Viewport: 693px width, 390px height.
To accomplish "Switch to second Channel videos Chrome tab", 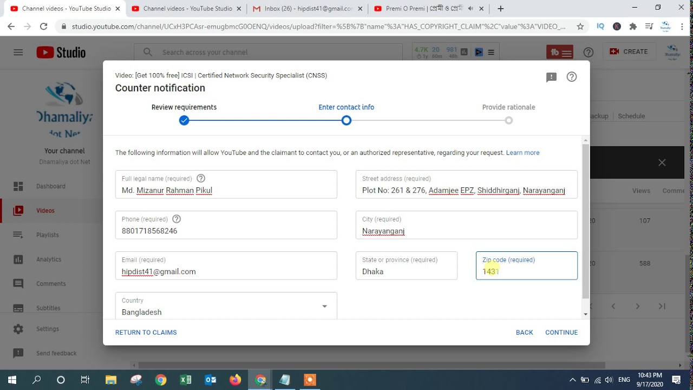I will (186, 9).
